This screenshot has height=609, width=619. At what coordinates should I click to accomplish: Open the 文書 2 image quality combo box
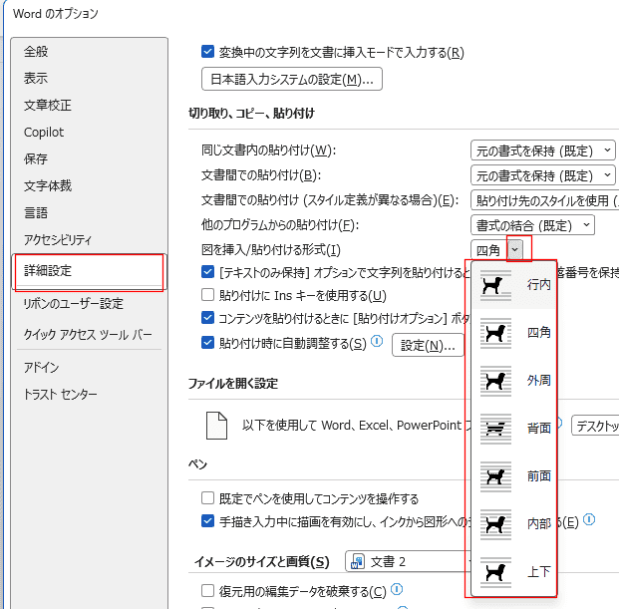(409, 562)
